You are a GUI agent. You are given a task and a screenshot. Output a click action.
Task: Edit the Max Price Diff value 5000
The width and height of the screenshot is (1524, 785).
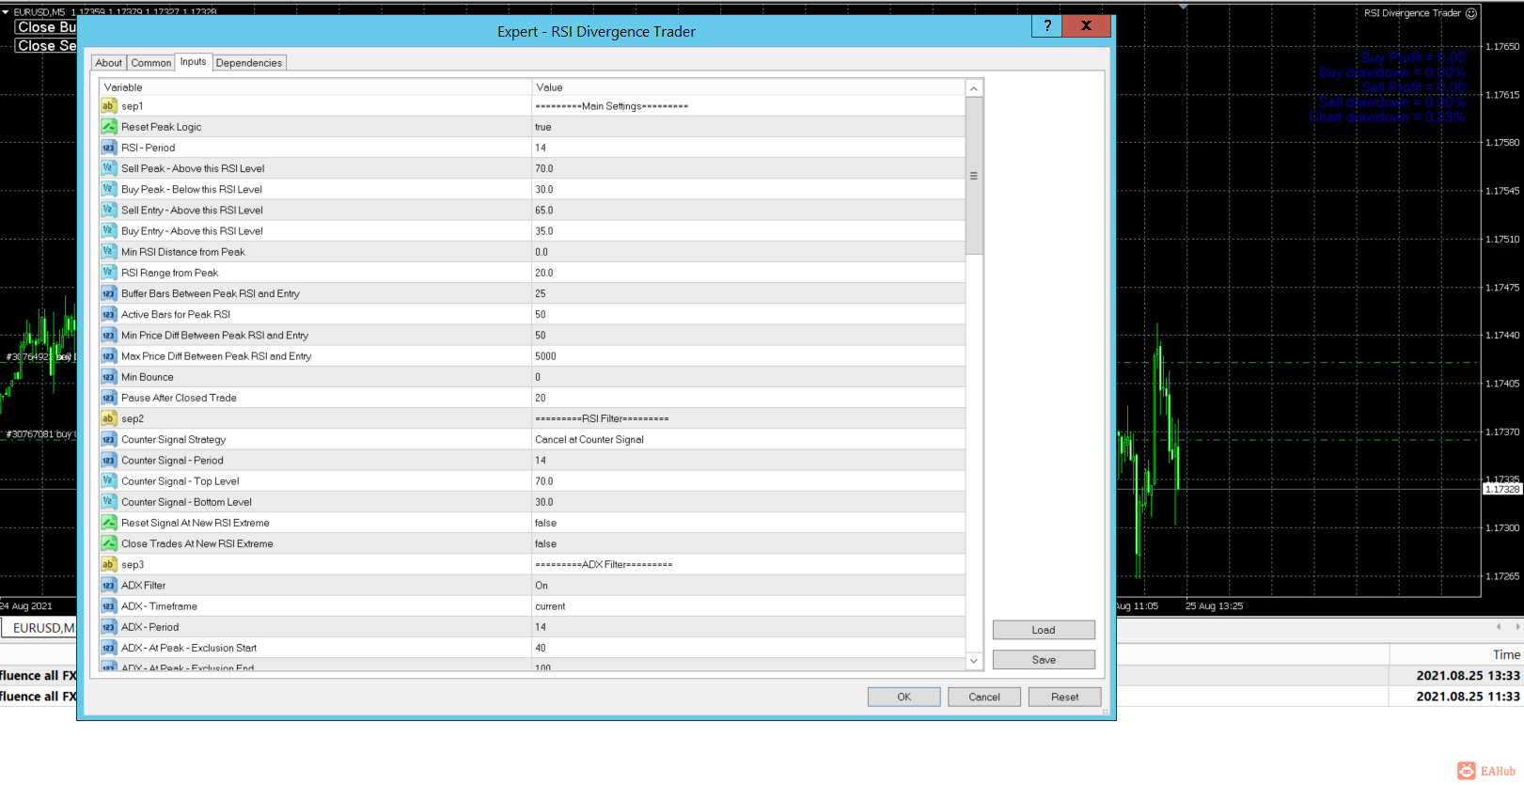click(748, 356)
